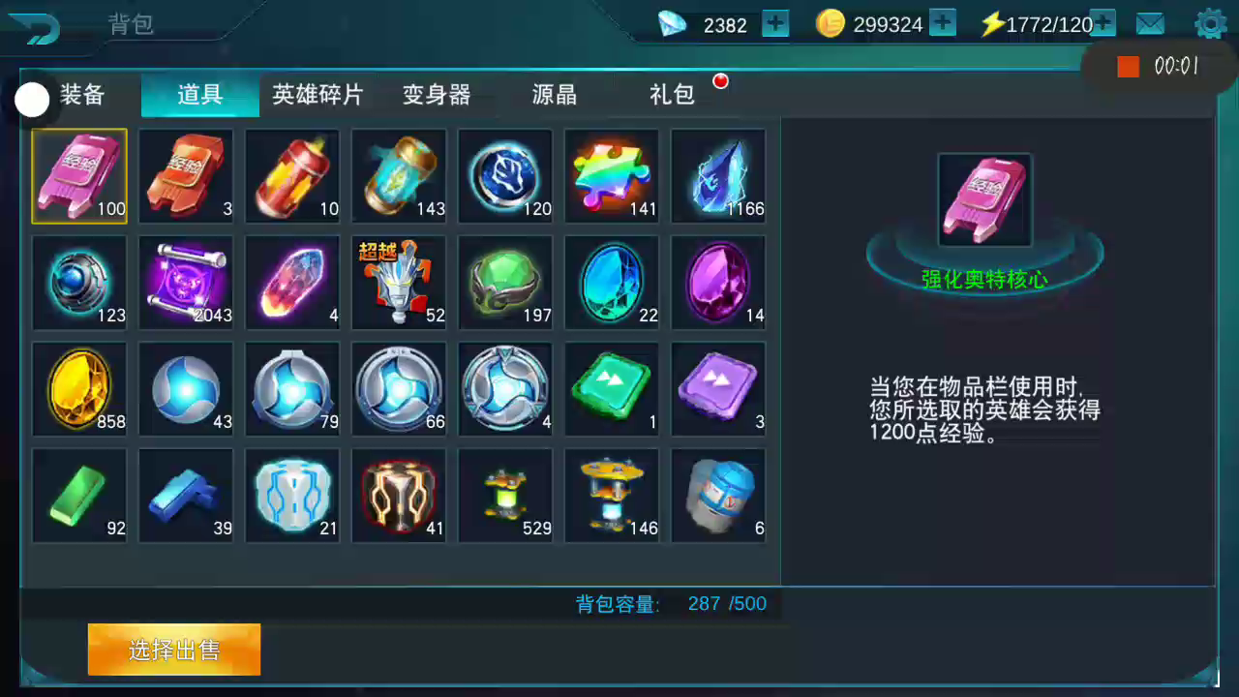This screenshot has height=697, width=1239.
Task: Add gold coins with the plus button
Action: click(942, 23)
